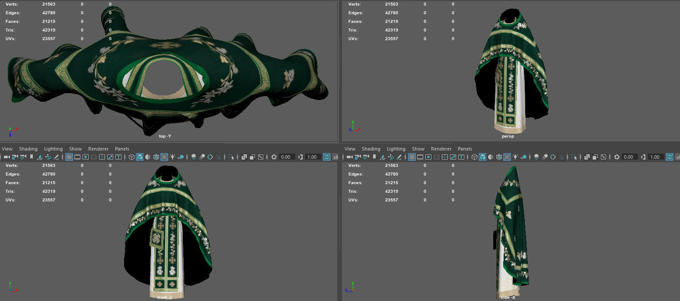Toggle Resolution Gate in side view toolbar
Screen dimensions: 680x301
pos(428,157)
